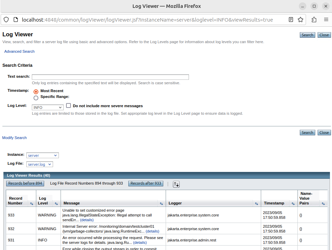Click the Name-Value Pairs column header

point(306,198)
